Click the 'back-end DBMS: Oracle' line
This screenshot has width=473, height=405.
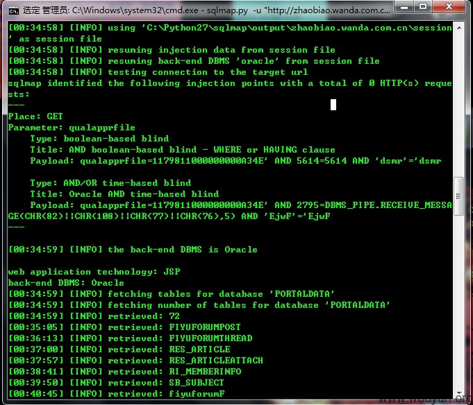(66, 283)
